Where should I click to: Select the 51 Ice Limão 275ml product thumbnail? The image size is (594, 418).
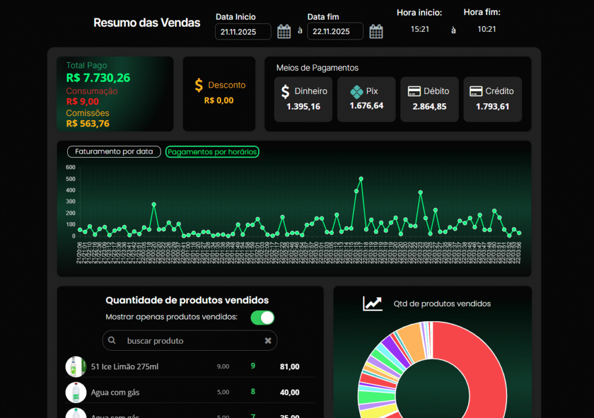75,366
